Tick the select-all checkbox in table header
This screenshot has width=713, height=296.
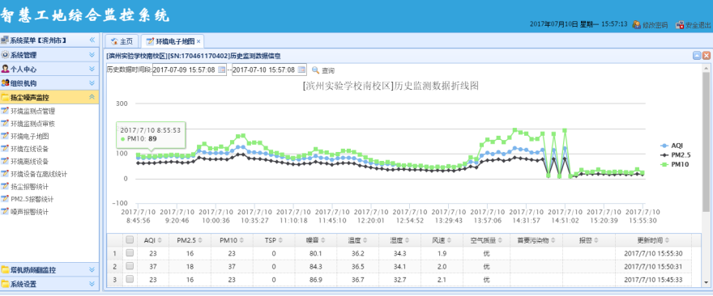tap(130, 239)
